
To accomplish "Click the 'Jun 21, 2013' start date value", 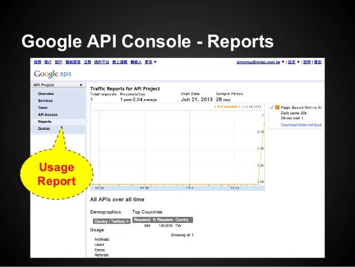I will point(196,99).
